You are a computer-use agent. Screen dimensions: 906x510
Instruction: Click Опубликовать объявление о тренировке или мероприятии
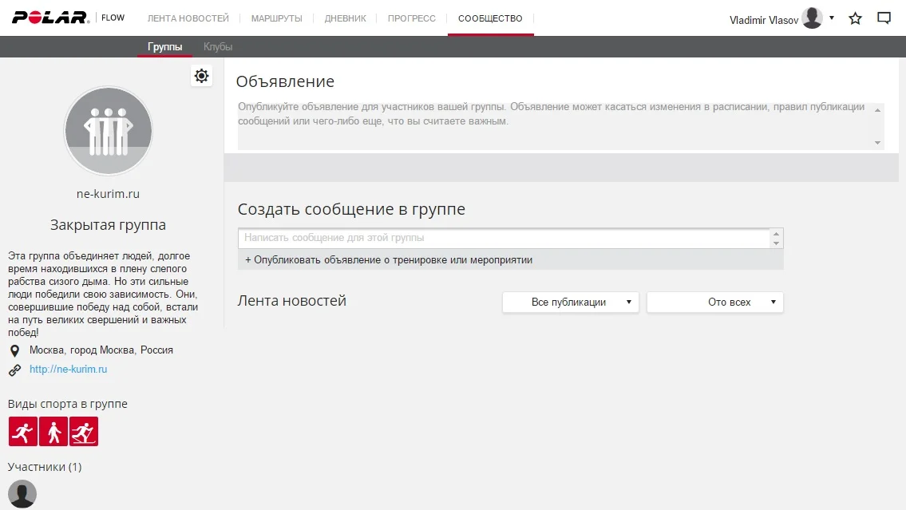389,260
